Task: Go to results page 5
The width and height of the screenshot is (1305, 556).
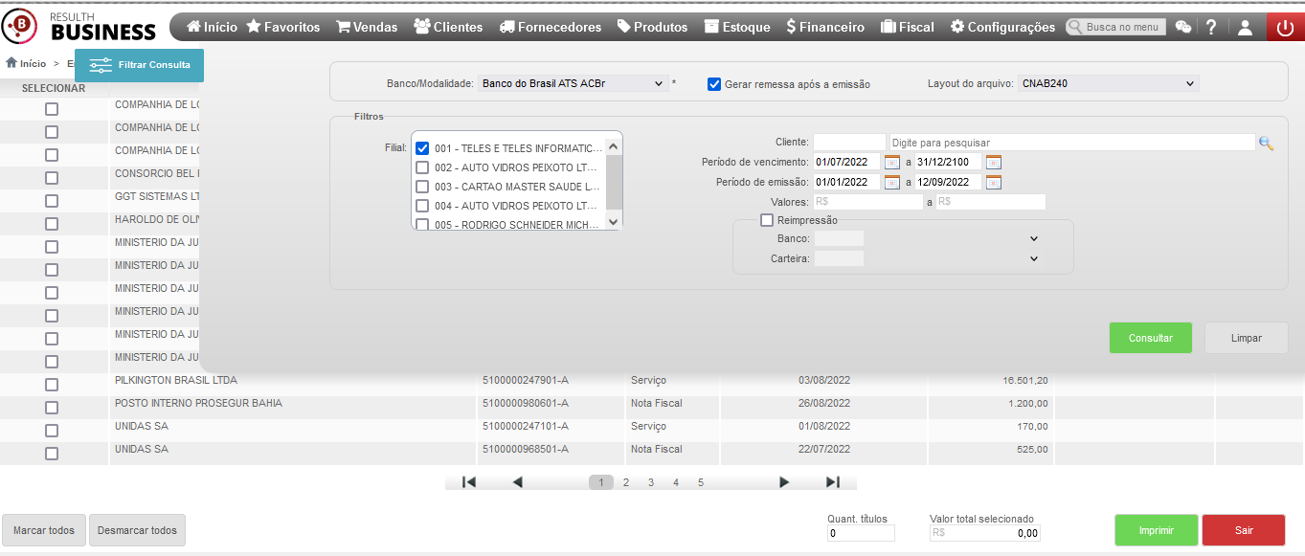Action: pyautogui.click(x=701, y=482)
